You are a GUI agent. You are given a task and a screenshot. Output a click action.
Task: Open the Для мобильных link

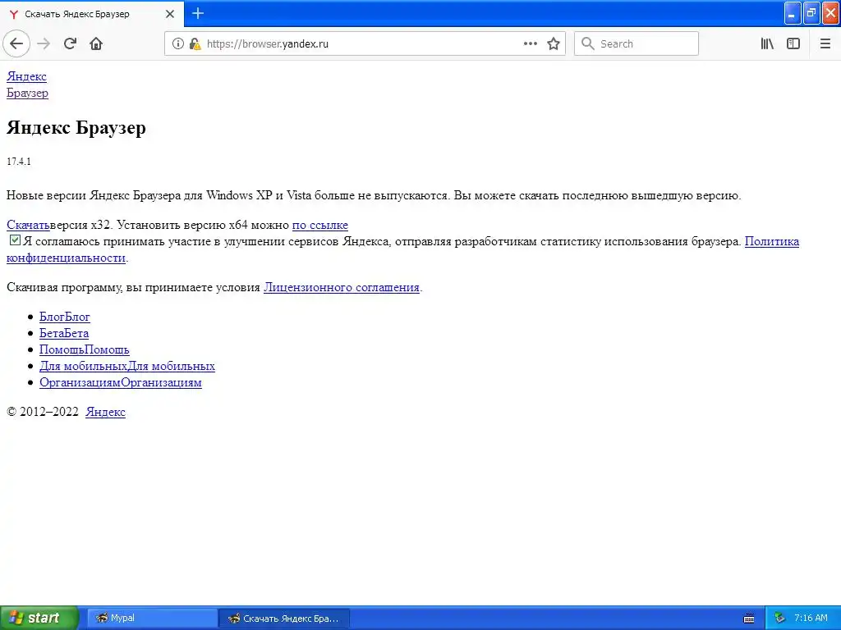coord(127,367)
